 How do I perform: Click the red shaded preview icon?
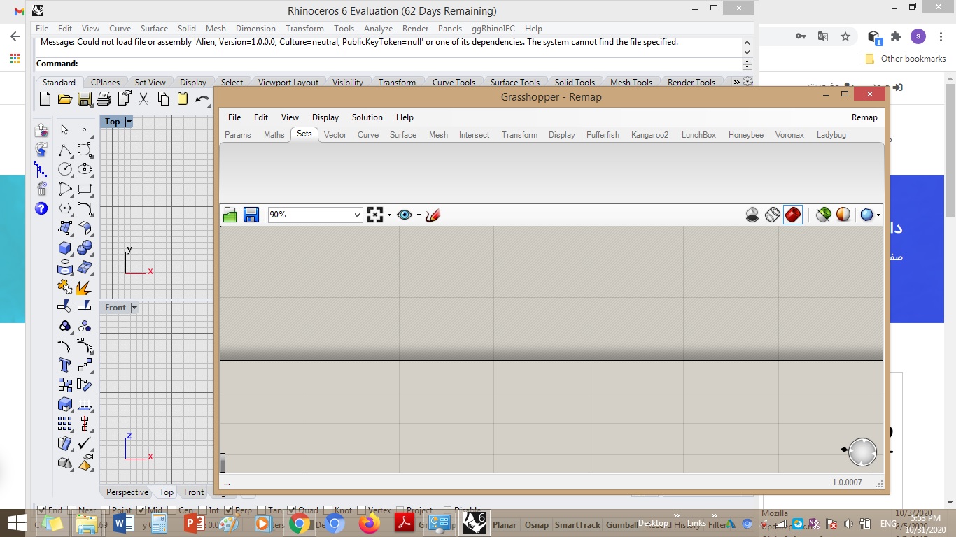click(x=792, y=215)
